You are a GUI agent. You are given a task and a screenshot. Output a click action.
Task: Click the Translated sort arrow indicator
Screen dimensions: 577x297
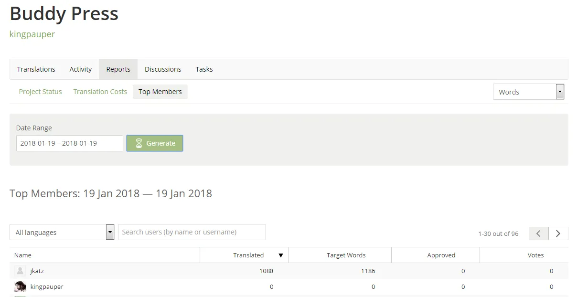281,255
